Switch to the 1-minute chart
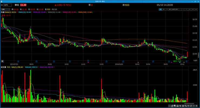Image resolution: width=200 pixels, height=108 pixels. click(180, 9)
